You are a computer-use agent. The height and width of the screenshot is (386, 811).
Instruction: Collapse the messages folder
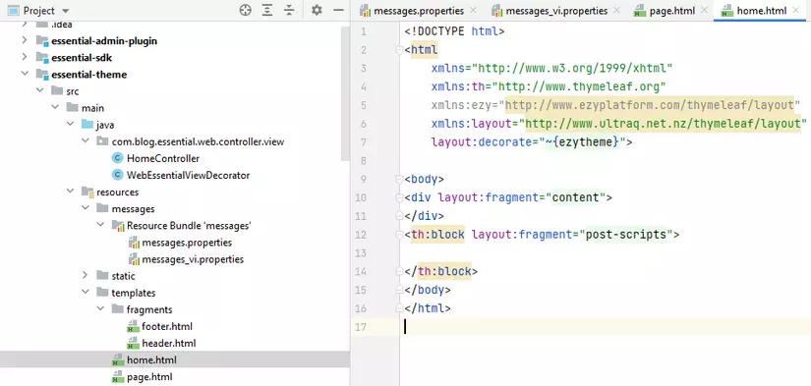86,209
